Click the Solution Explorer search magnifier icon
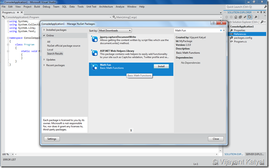 (262, 22)
